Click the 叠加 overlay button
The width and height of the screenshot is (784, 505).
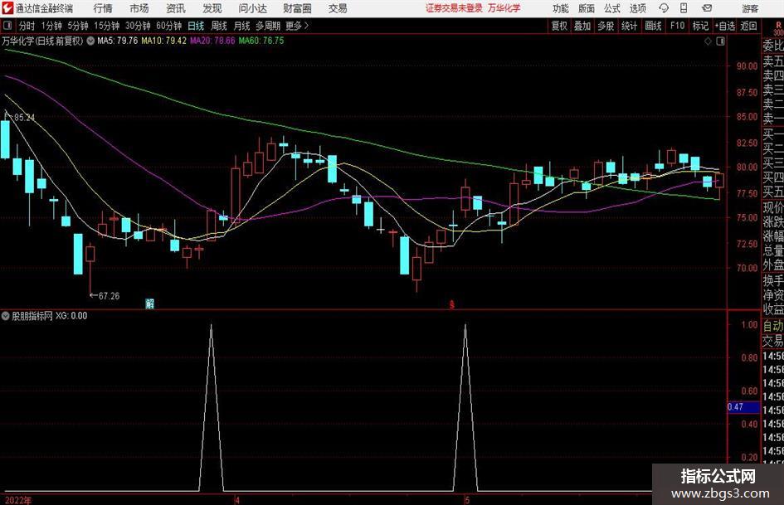(582, 26)
